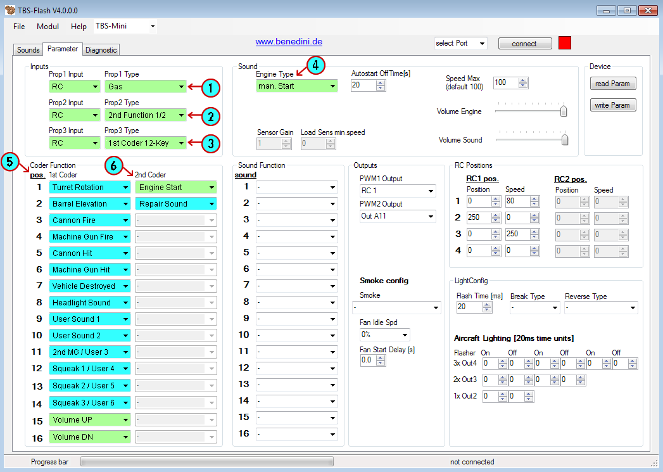This screenshot has height=472, width=663.
Task: Switch to the Sounds tab
Action: click(28, 50)
